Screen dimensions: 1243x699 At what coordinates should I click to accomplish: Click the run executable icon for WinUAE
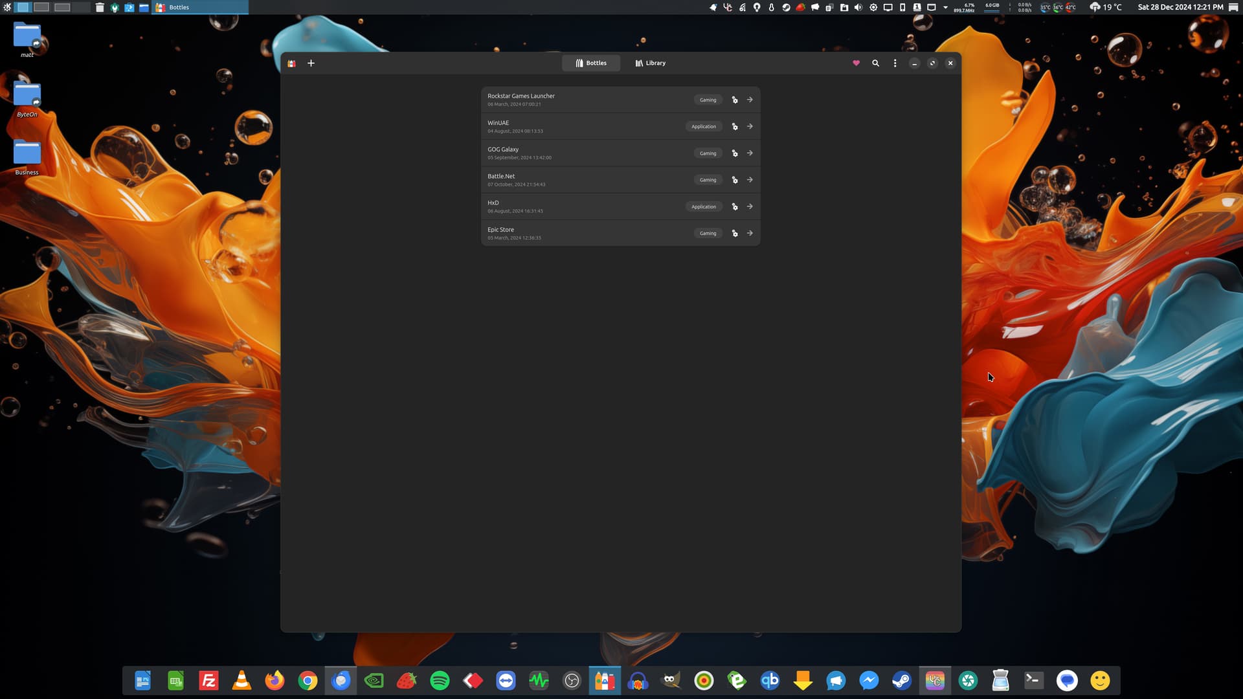tap(735, 126)
